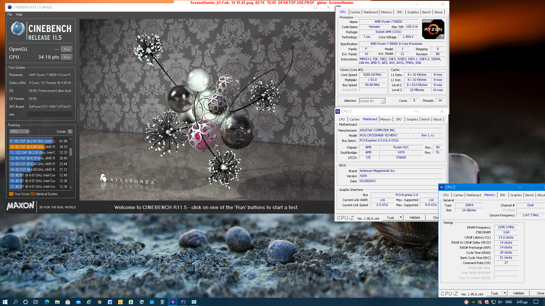This screenshot has width=545, height=306.
Task: Open Mail app from taskbar
Action: coord(78,302)
